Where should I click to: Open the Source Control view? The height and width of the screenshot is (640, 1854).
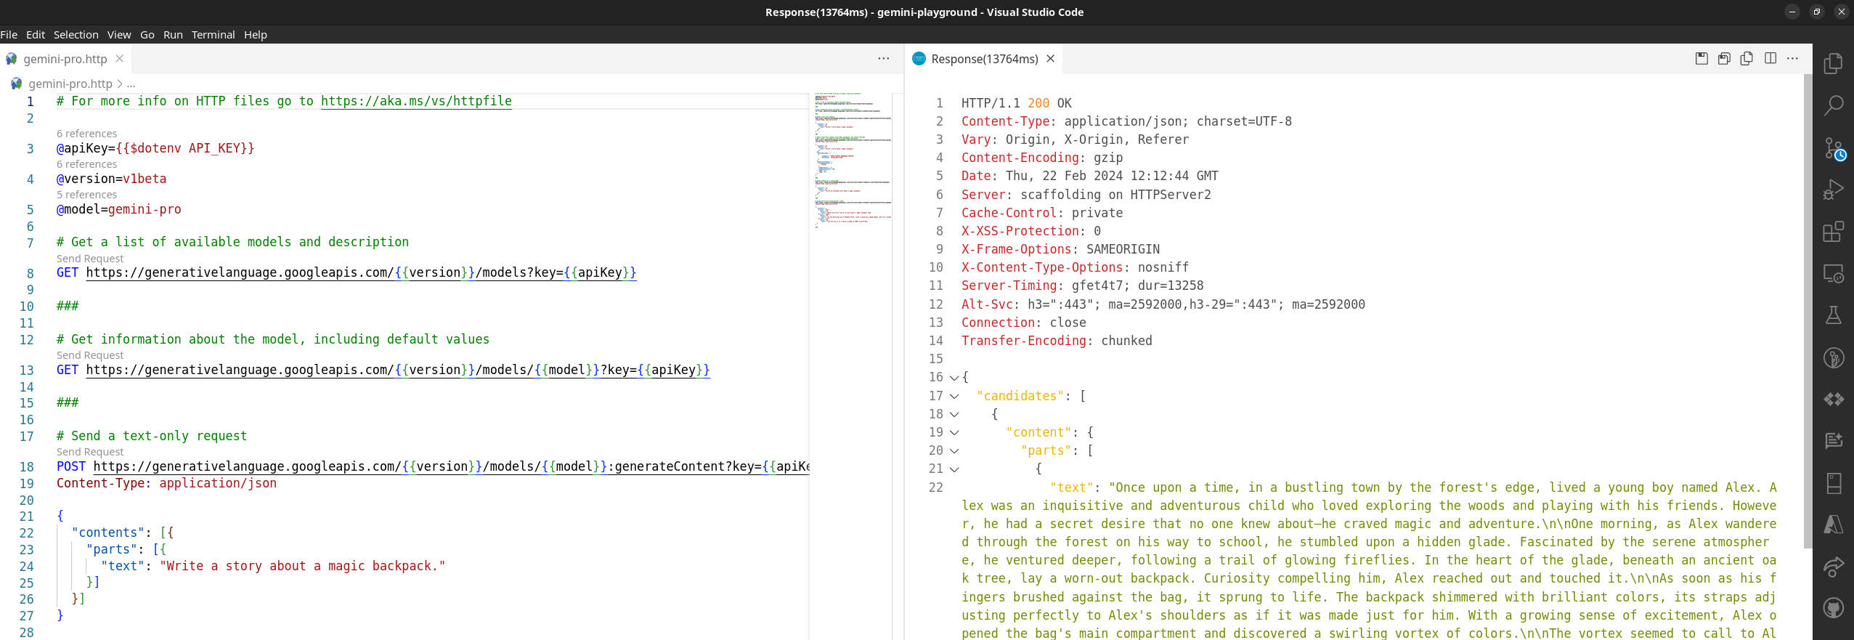1833,148
